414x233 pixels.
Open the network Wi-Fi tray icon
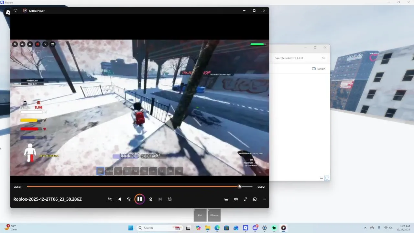pyautogui.click(x=386, y=228)
